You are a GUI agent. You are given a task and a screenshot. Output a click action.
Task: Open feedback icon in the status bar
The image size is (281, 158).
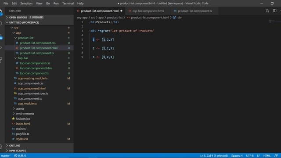276,156
